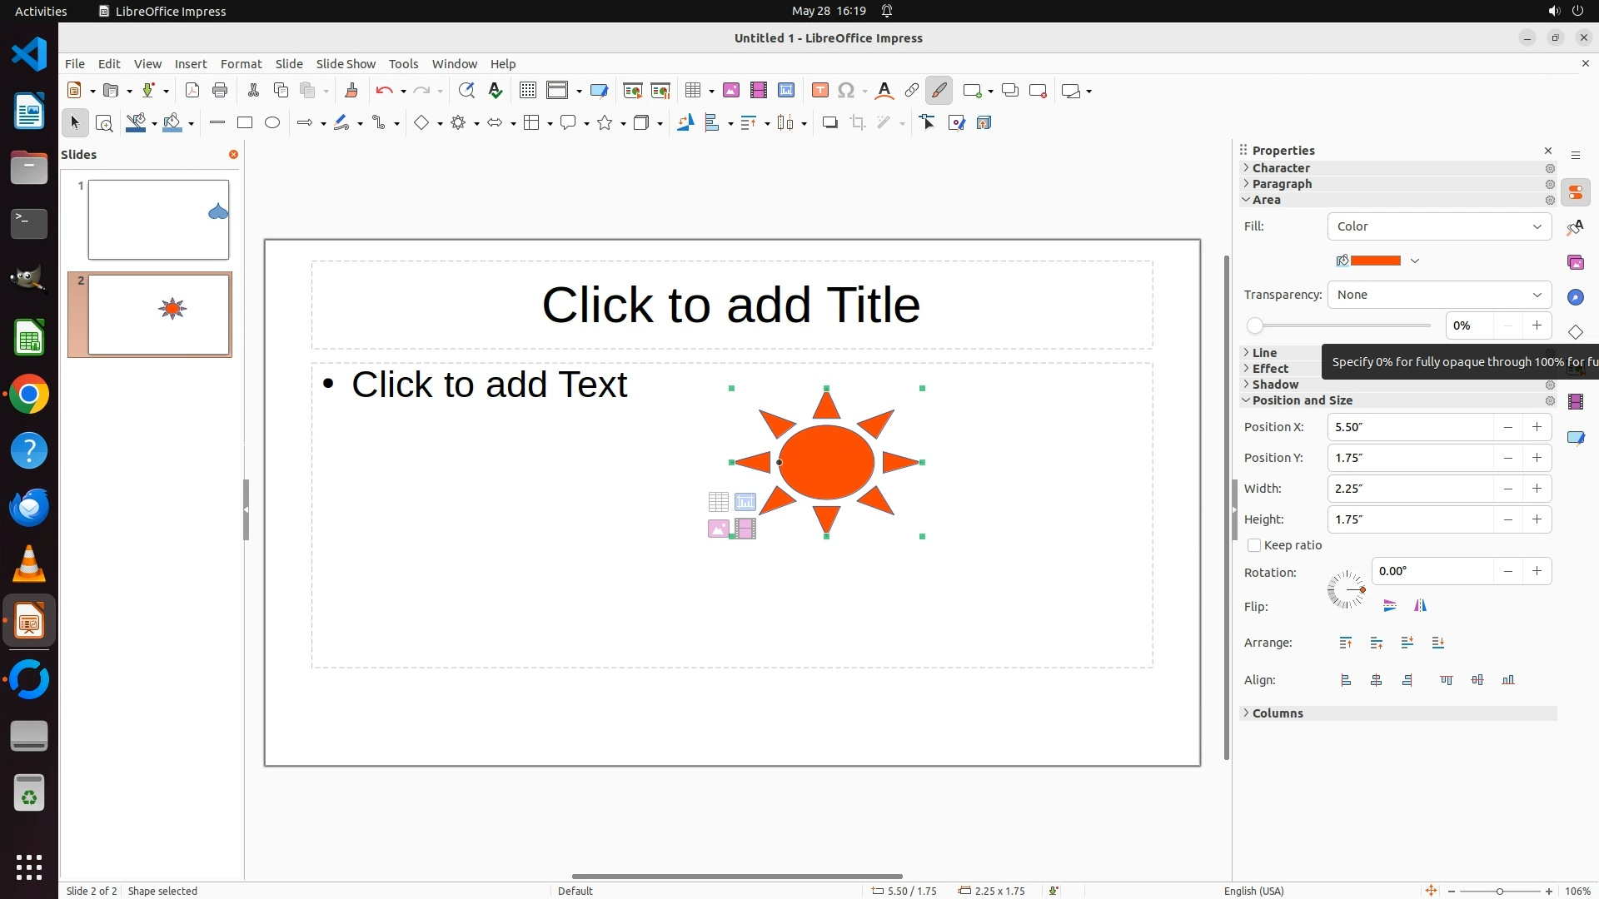Toggle point edit mode icon
The image size is (1599, 899).
[x=928, y=123]
